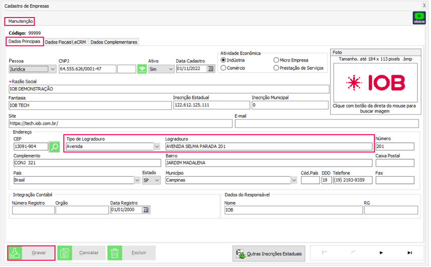Click the IOB logo photo area
Screen dimensions: 431x267
pos(375,83)
